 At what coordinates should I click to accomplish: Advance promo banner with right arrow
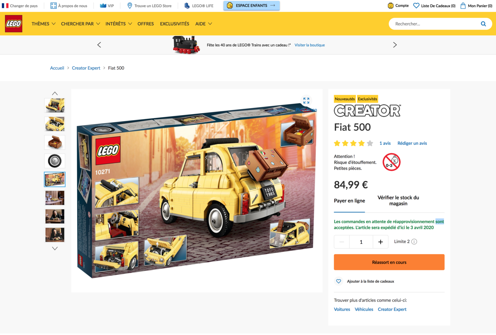click(x=395, y=45)
